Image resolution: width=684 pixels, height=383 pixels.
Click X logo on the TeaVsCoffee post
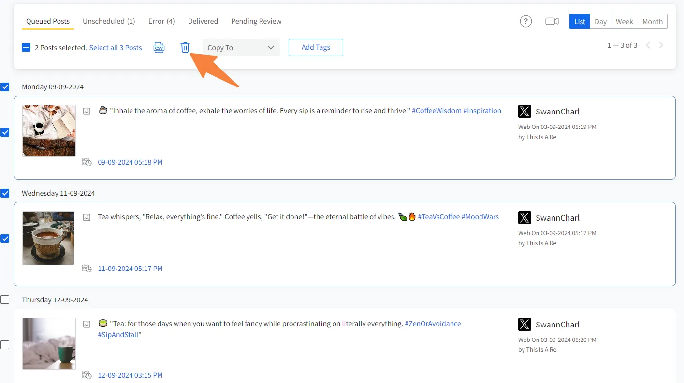coord(524,217)
